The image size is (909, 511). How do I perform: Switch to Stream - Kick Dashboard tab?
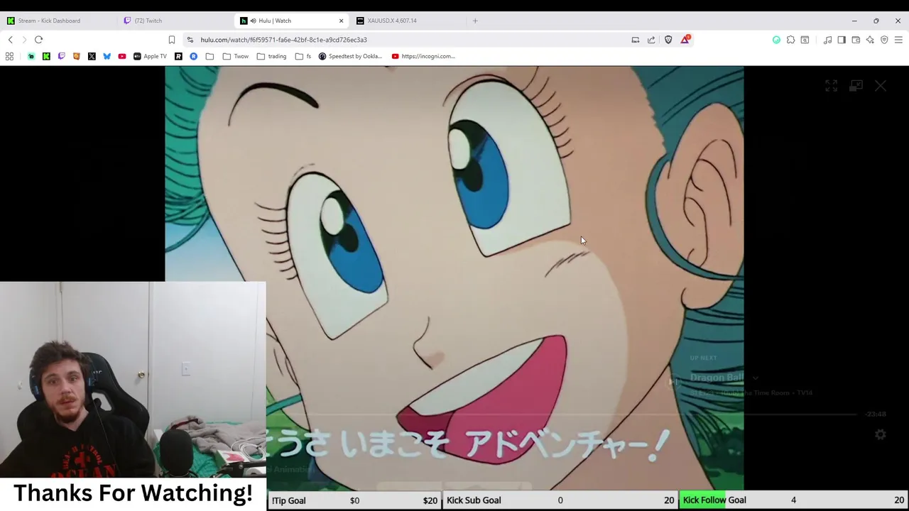click(58, 21)
